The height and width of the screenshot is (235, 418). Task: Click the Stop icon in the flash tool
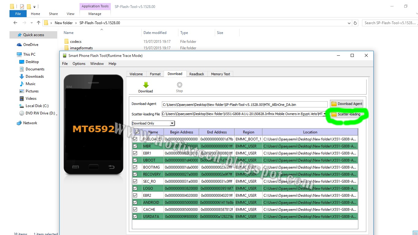tap(179, 85)
